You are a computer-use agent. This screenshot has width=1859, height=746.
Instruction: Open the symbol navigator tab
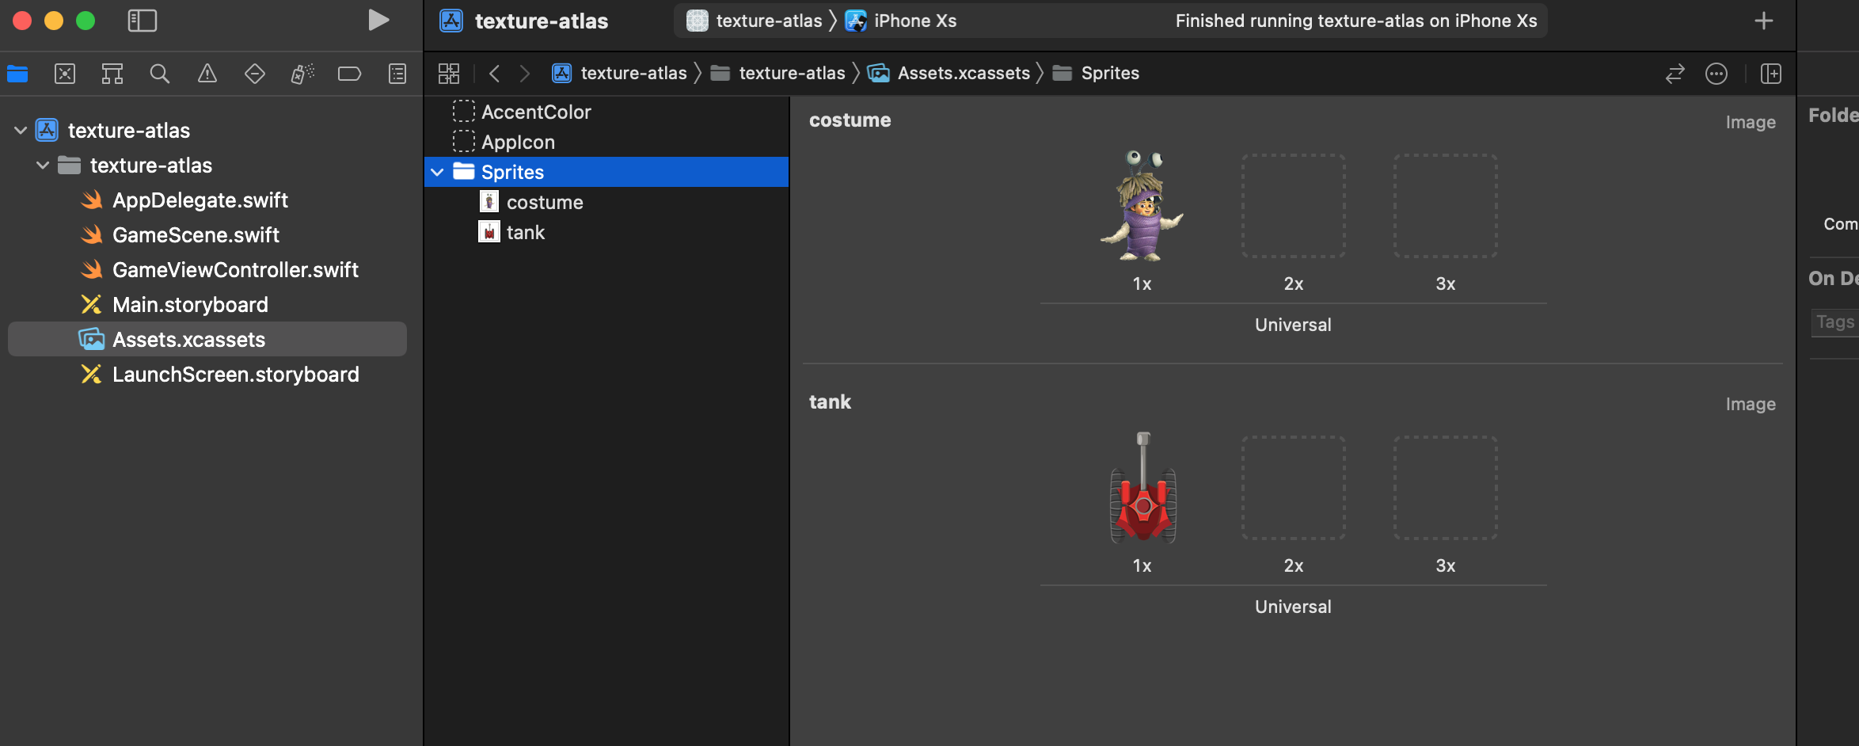tap(112, 74)
